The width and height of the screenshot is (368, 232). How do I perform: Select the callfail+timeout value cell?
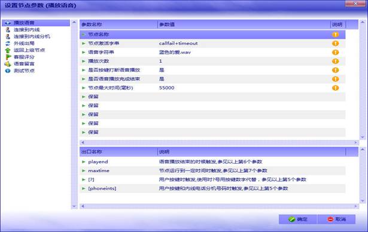click(x=178, y=44)
